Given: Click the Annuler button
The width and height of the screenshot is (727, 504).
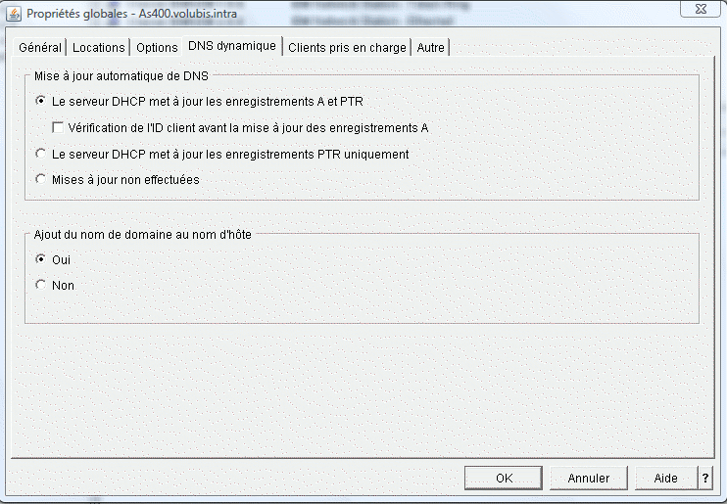Looking at the screenshot, I should [589, 478].
